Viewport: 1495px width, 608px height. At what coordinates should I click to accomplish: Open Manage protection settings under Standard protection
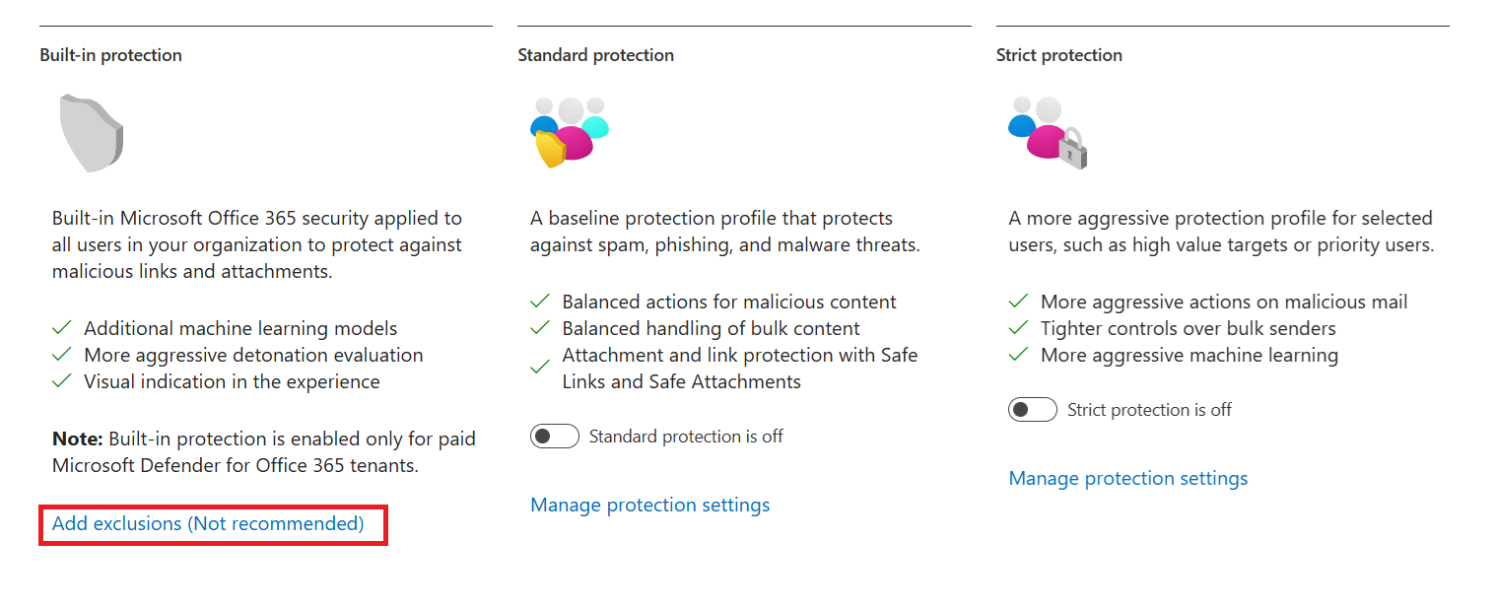[649, 504]
